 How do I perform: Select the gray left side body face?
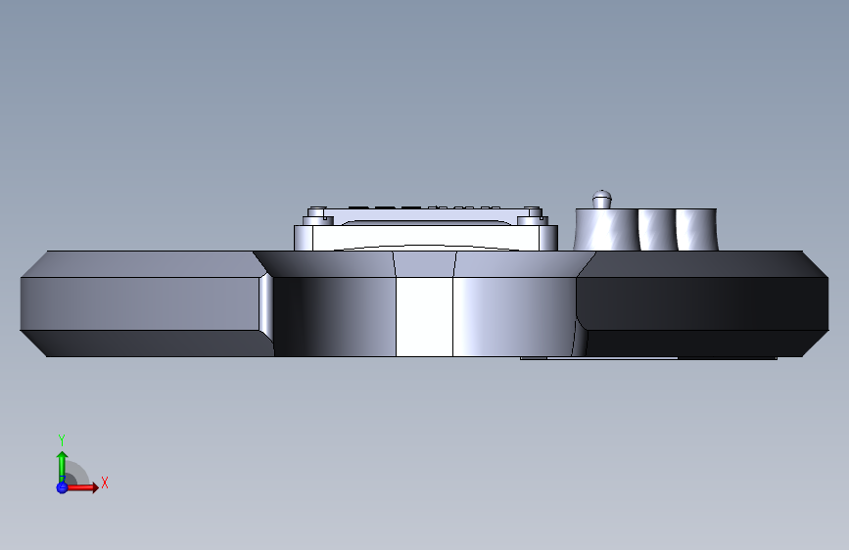point(140,303)
